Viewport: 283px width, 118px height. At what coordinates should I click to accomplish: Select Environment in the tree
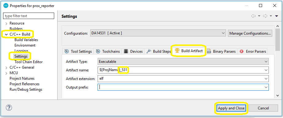click(x=25, y=45)
